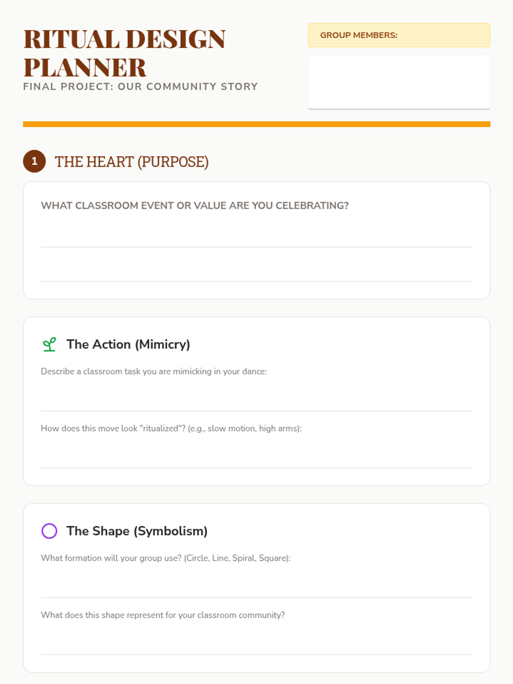The width and height of the screenshot is (513, 684).
Task: Click The Action (Mimicry) heading
Action: click(128, 345)
